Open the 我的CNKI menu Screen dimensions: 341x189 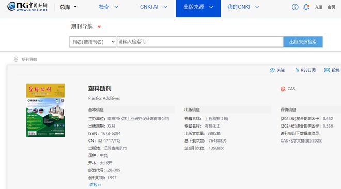pos(239,7)
